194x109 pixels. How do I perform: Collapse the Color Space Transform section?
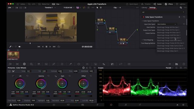tap(142, 21)
